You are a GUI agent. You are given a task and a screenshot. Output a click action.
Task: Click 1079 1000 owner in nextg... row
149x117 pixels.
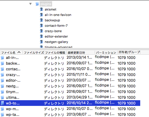pos(126,86)
